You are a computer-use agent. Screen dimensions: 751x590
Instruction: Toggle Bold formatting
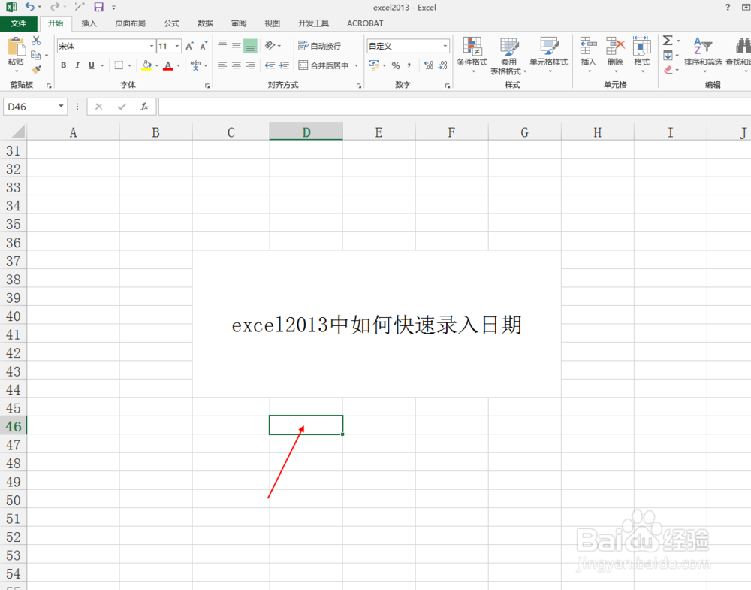[x=63, y=65]
